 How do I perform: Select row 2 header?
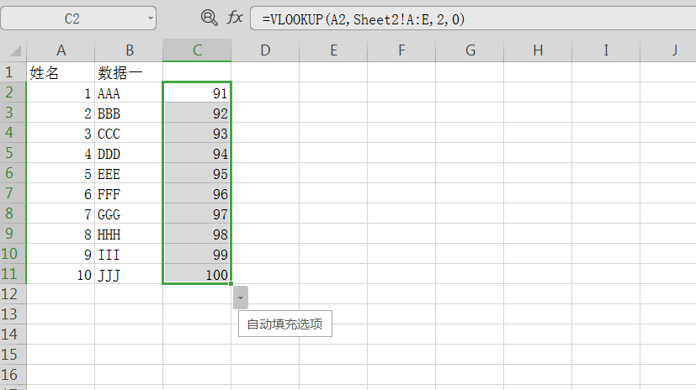[x=13, y=92]
